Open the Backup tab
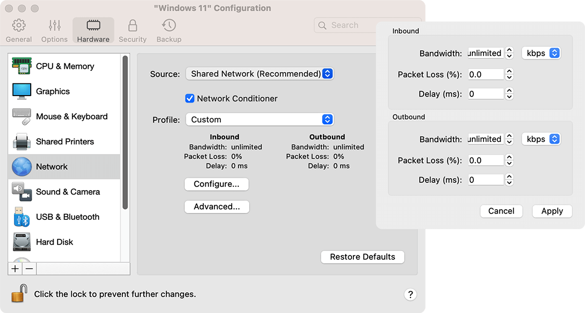 pyautogui.click(x=169, y=31)
